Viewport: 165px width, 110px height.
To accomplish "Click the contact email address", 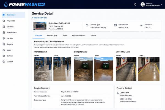I will tap(128, 101).
